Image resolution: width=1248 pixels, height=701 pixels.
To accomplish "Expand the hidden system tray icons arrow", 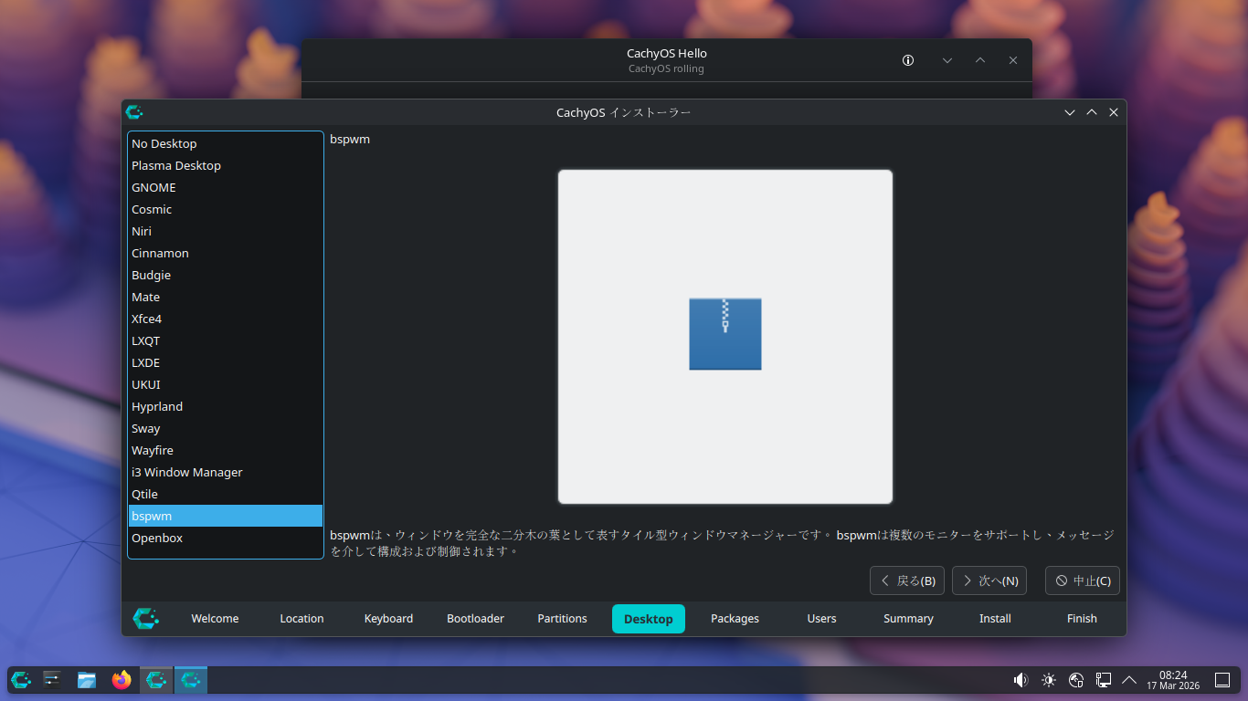I will pyautogui.click(x=1129, y=680).
